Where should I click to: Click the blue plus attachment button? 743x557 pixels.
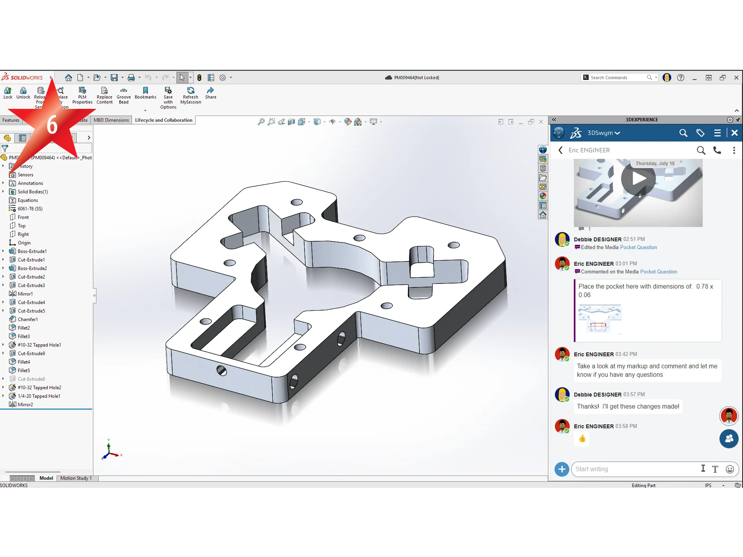coord(562,469)
